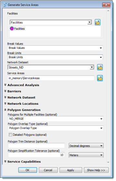Collapse the Polygon Generation section
The width and height of the screenshot is (116, 181).
tap(5, 110)
